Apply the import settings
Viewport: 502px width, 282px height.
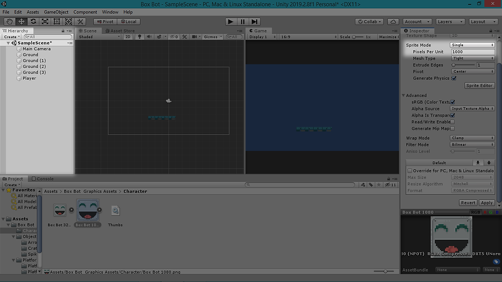coord(487,203)
